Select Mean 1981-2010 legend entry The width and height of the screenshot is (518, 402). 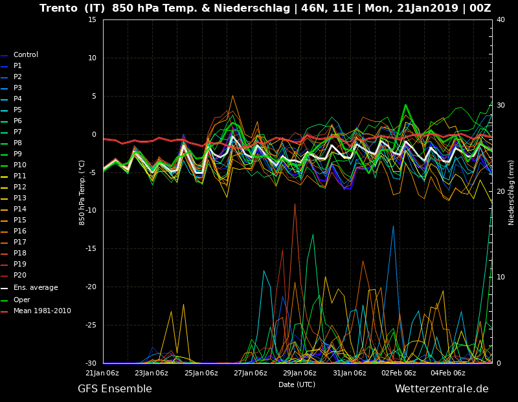[36, 311]
